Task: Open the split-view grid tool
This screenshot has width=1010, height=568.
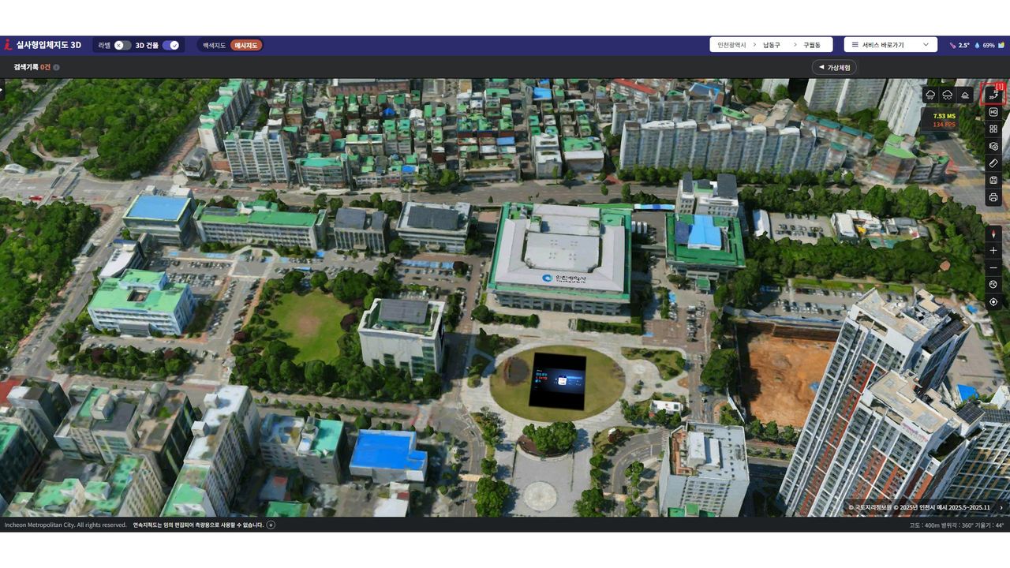Action: point(993,129)
